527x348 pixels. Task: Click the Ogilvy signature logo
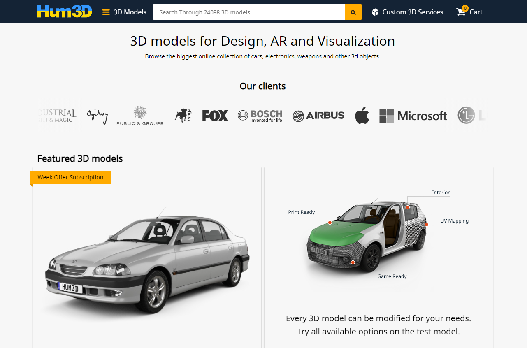coord(98,116)
